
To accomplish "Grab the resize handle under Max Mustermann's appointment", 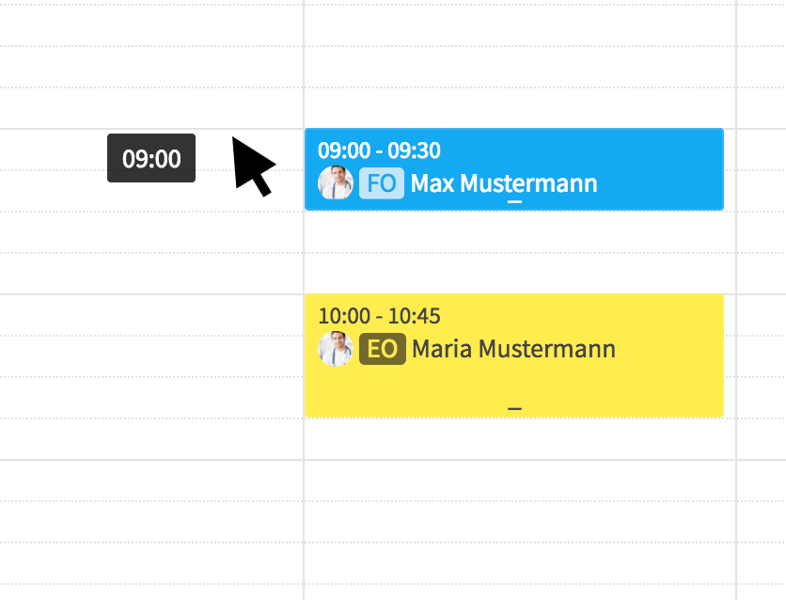I will (x=515, y=202).
